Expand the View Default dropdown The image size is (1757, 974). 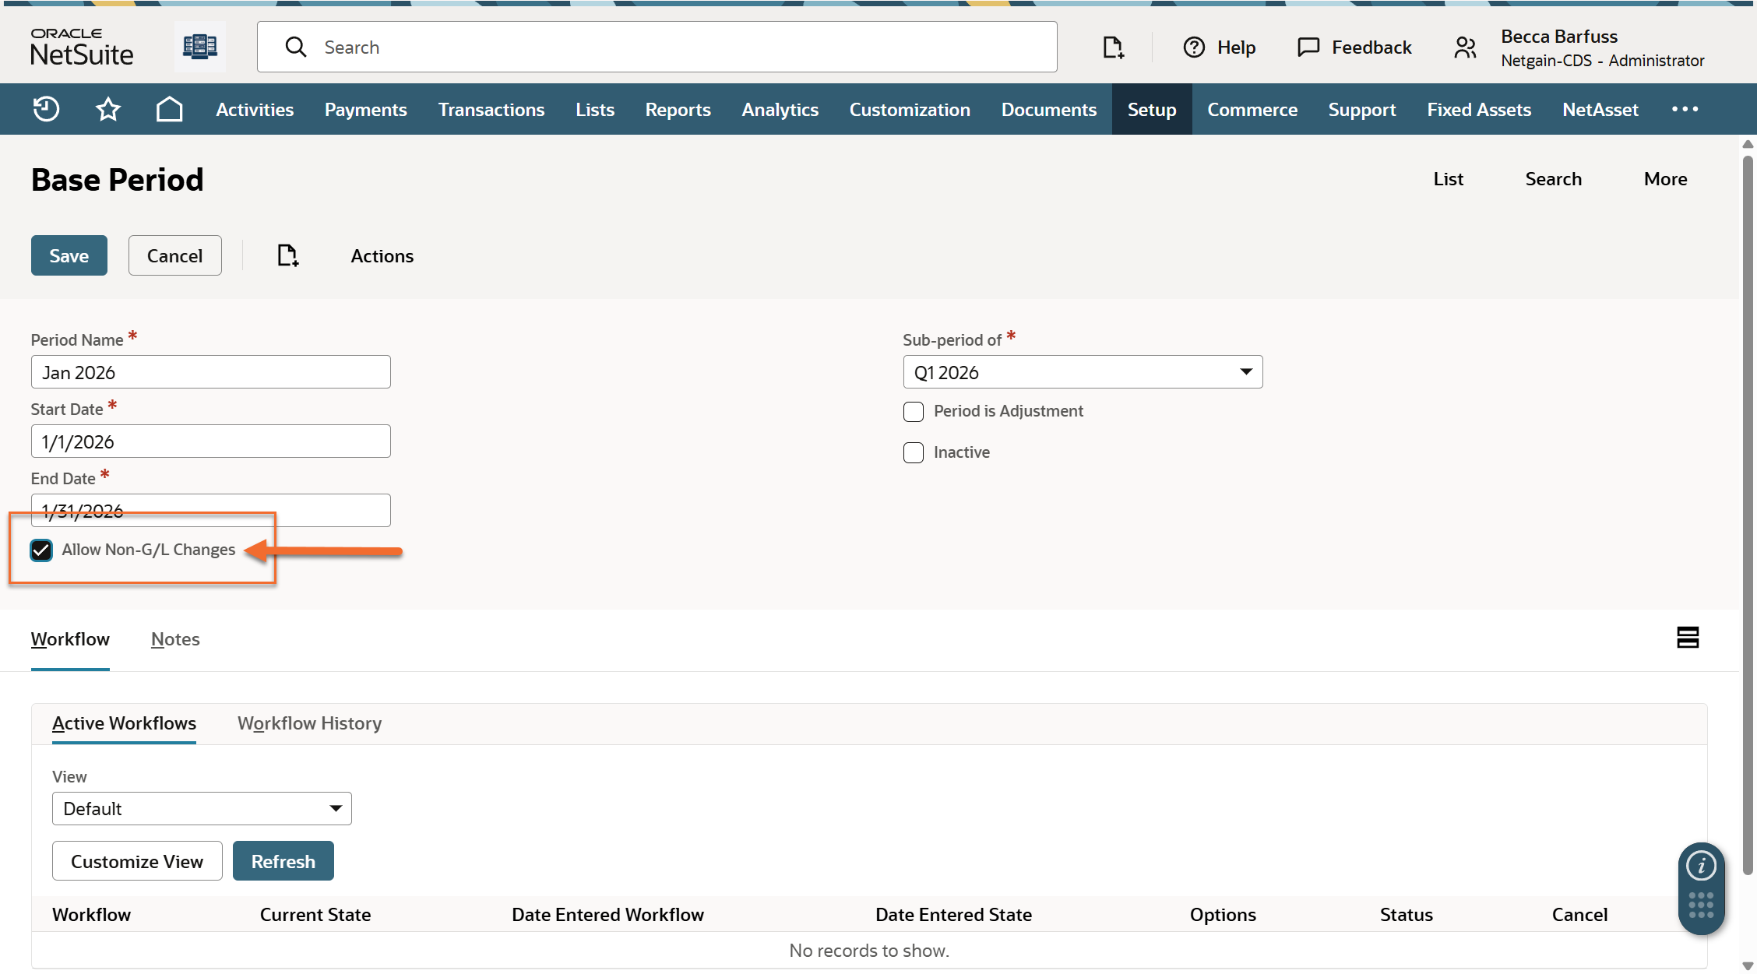coord(202,809)
